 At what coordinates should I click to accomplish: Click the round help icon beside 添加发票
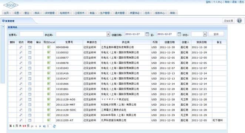pyautogui.click(x=239, y=21)
